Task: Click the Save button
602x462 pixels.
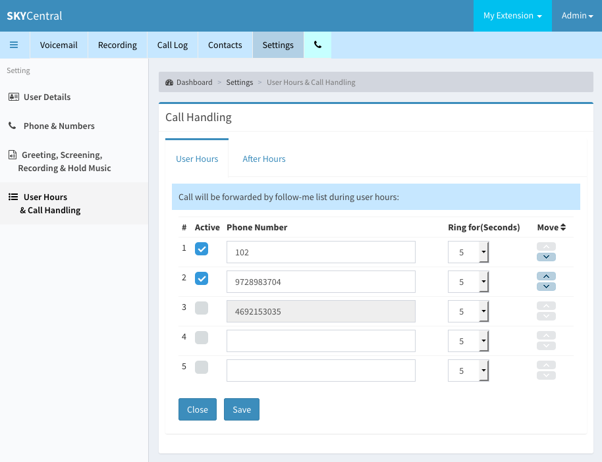Action: (242, 409)
